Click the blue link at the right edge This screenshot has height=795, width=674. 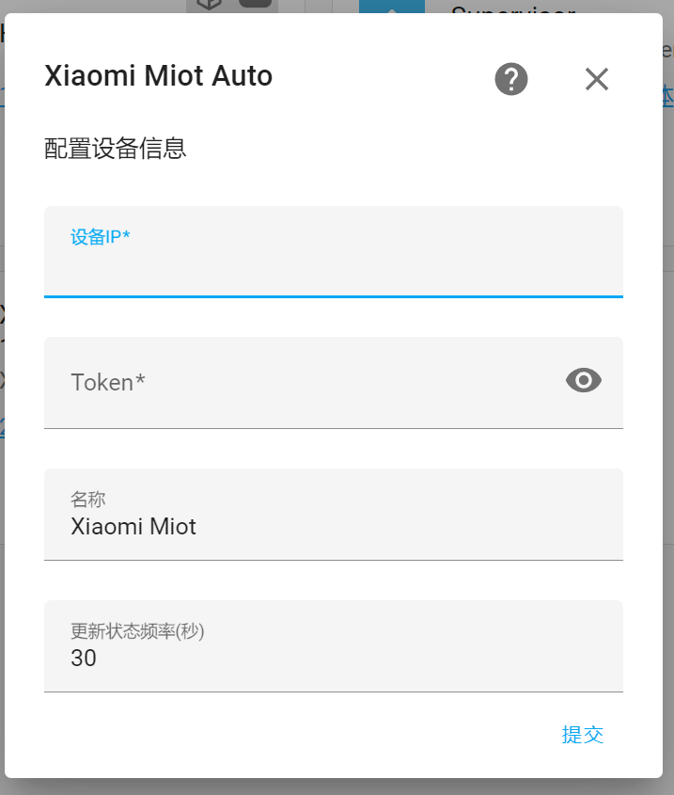(668, 94)
